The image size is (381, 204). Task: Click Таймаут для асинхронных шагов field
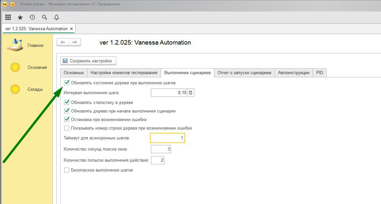click(167, 138)
